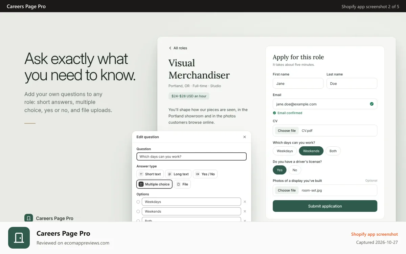Click the Apply for this role heading
Image resolution: width=406 pixels, height=254 pixels.
coord(298,57)
